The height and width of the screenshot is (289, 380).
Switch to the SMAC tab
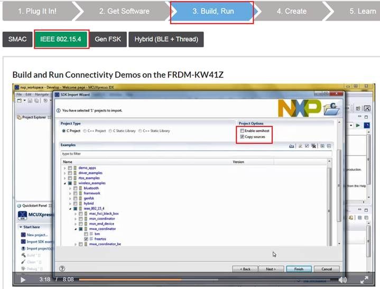point(17,39)
